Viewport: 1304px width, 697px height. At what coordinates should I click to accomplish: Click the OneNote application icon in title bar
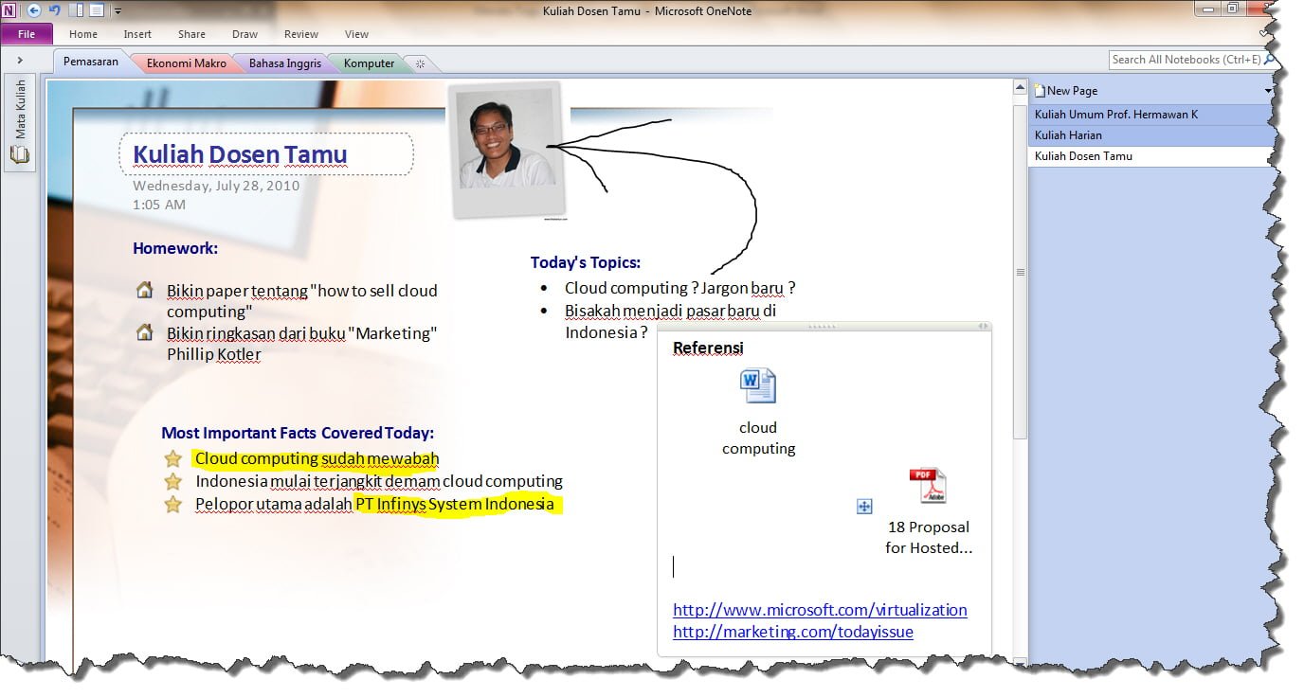[9, 10]
